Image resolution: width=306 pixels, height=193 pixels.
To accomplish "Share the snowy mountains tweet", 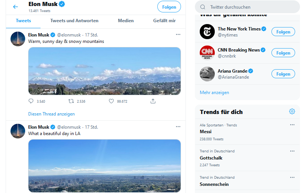I will tap(153, 101).
